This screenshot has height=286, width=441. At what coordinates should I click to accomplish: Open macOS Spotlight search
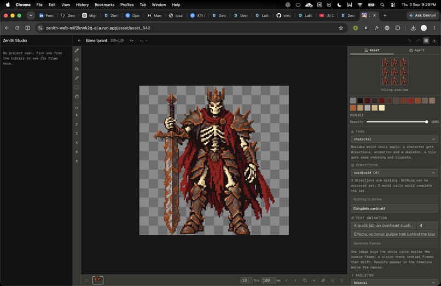tap(382, 5)
